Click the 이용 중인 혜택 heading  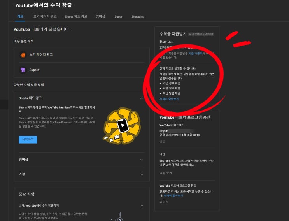[24, 41]
